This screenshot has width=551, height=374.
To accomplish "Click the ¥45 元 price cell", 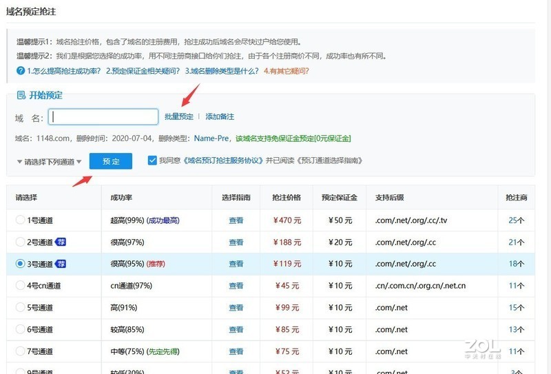I will coord(287,286).
